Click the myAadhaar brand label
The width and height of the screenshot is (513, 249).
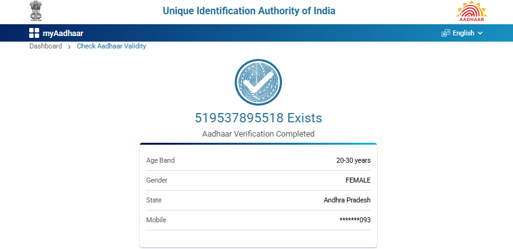(63, 33)
